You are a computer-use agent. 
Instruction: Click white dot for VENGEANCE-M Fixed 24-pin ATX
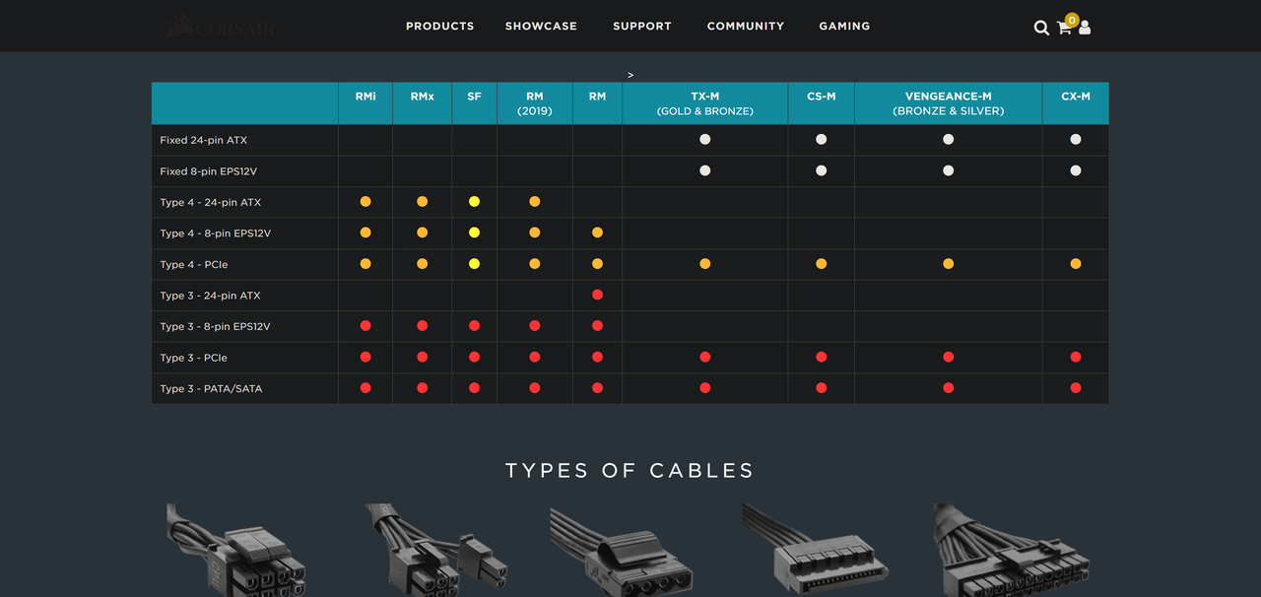(948, 140)
